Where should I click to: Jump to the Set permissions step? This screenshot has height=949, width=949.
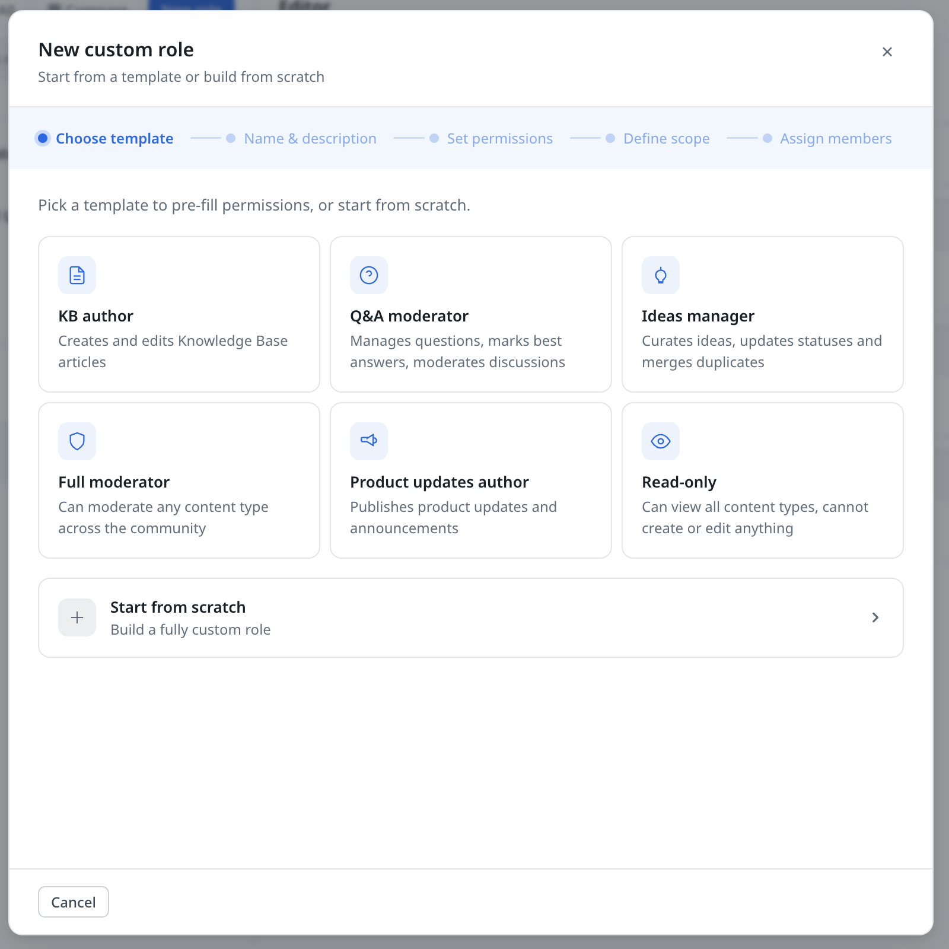tap(500, 139)
